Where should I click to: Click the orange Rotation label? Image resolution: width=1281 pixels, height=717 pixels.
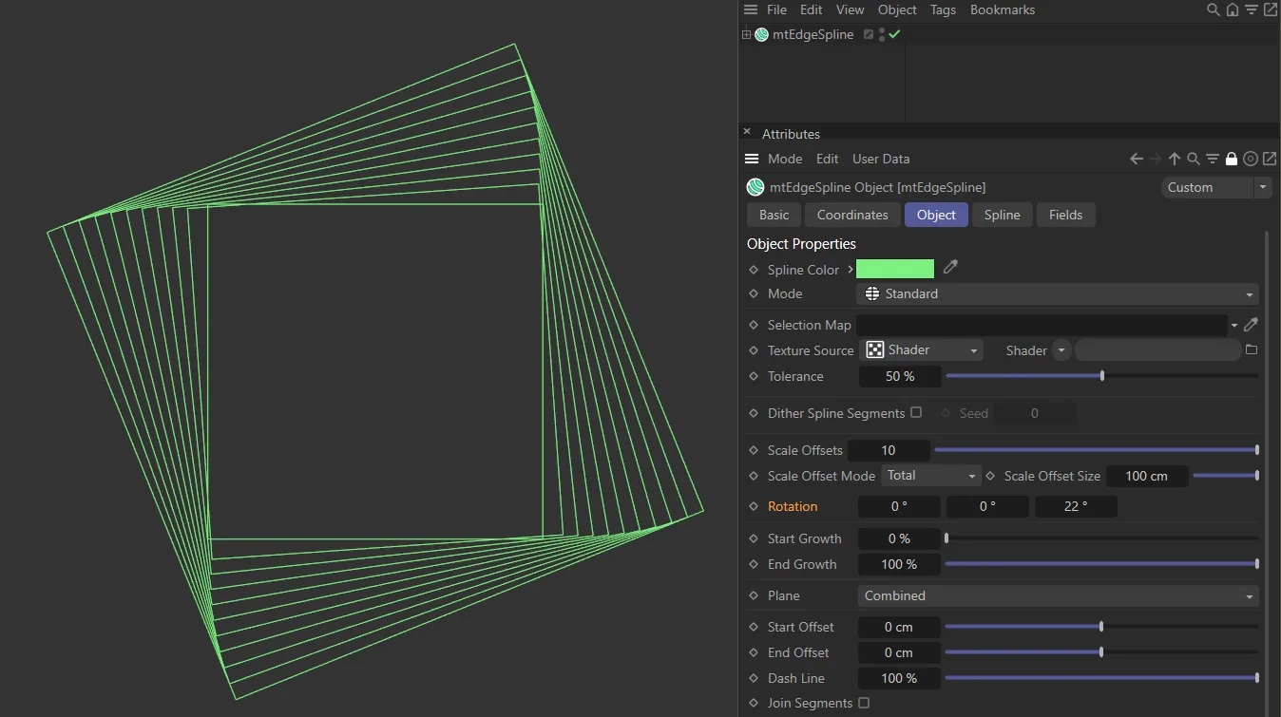tap(793, 506)
